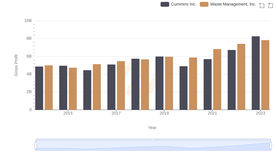Click the top grip of the zoom slider

point(153,139)
